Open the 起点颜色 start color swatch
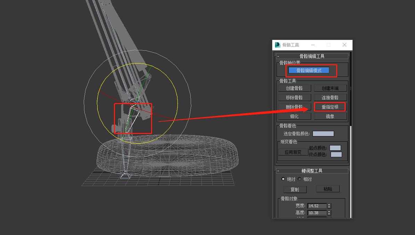 [335, 148]
